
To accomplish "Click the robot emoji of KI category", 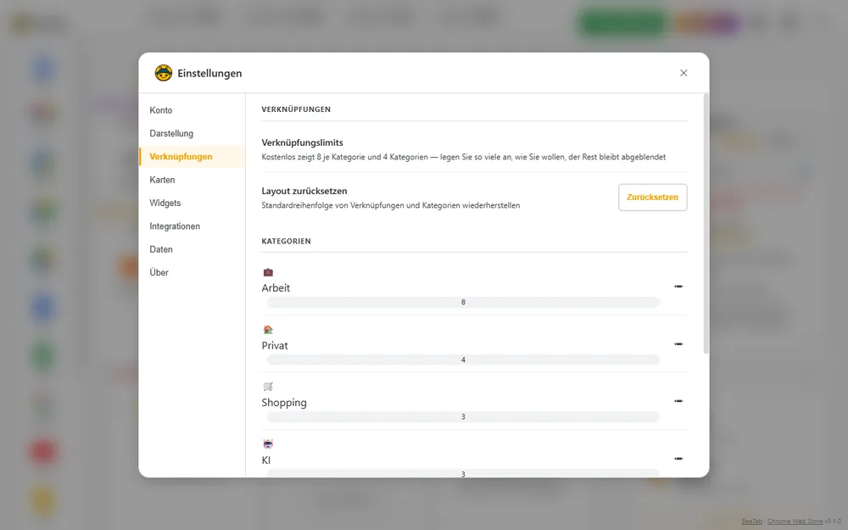I will [x=268, y=444].
